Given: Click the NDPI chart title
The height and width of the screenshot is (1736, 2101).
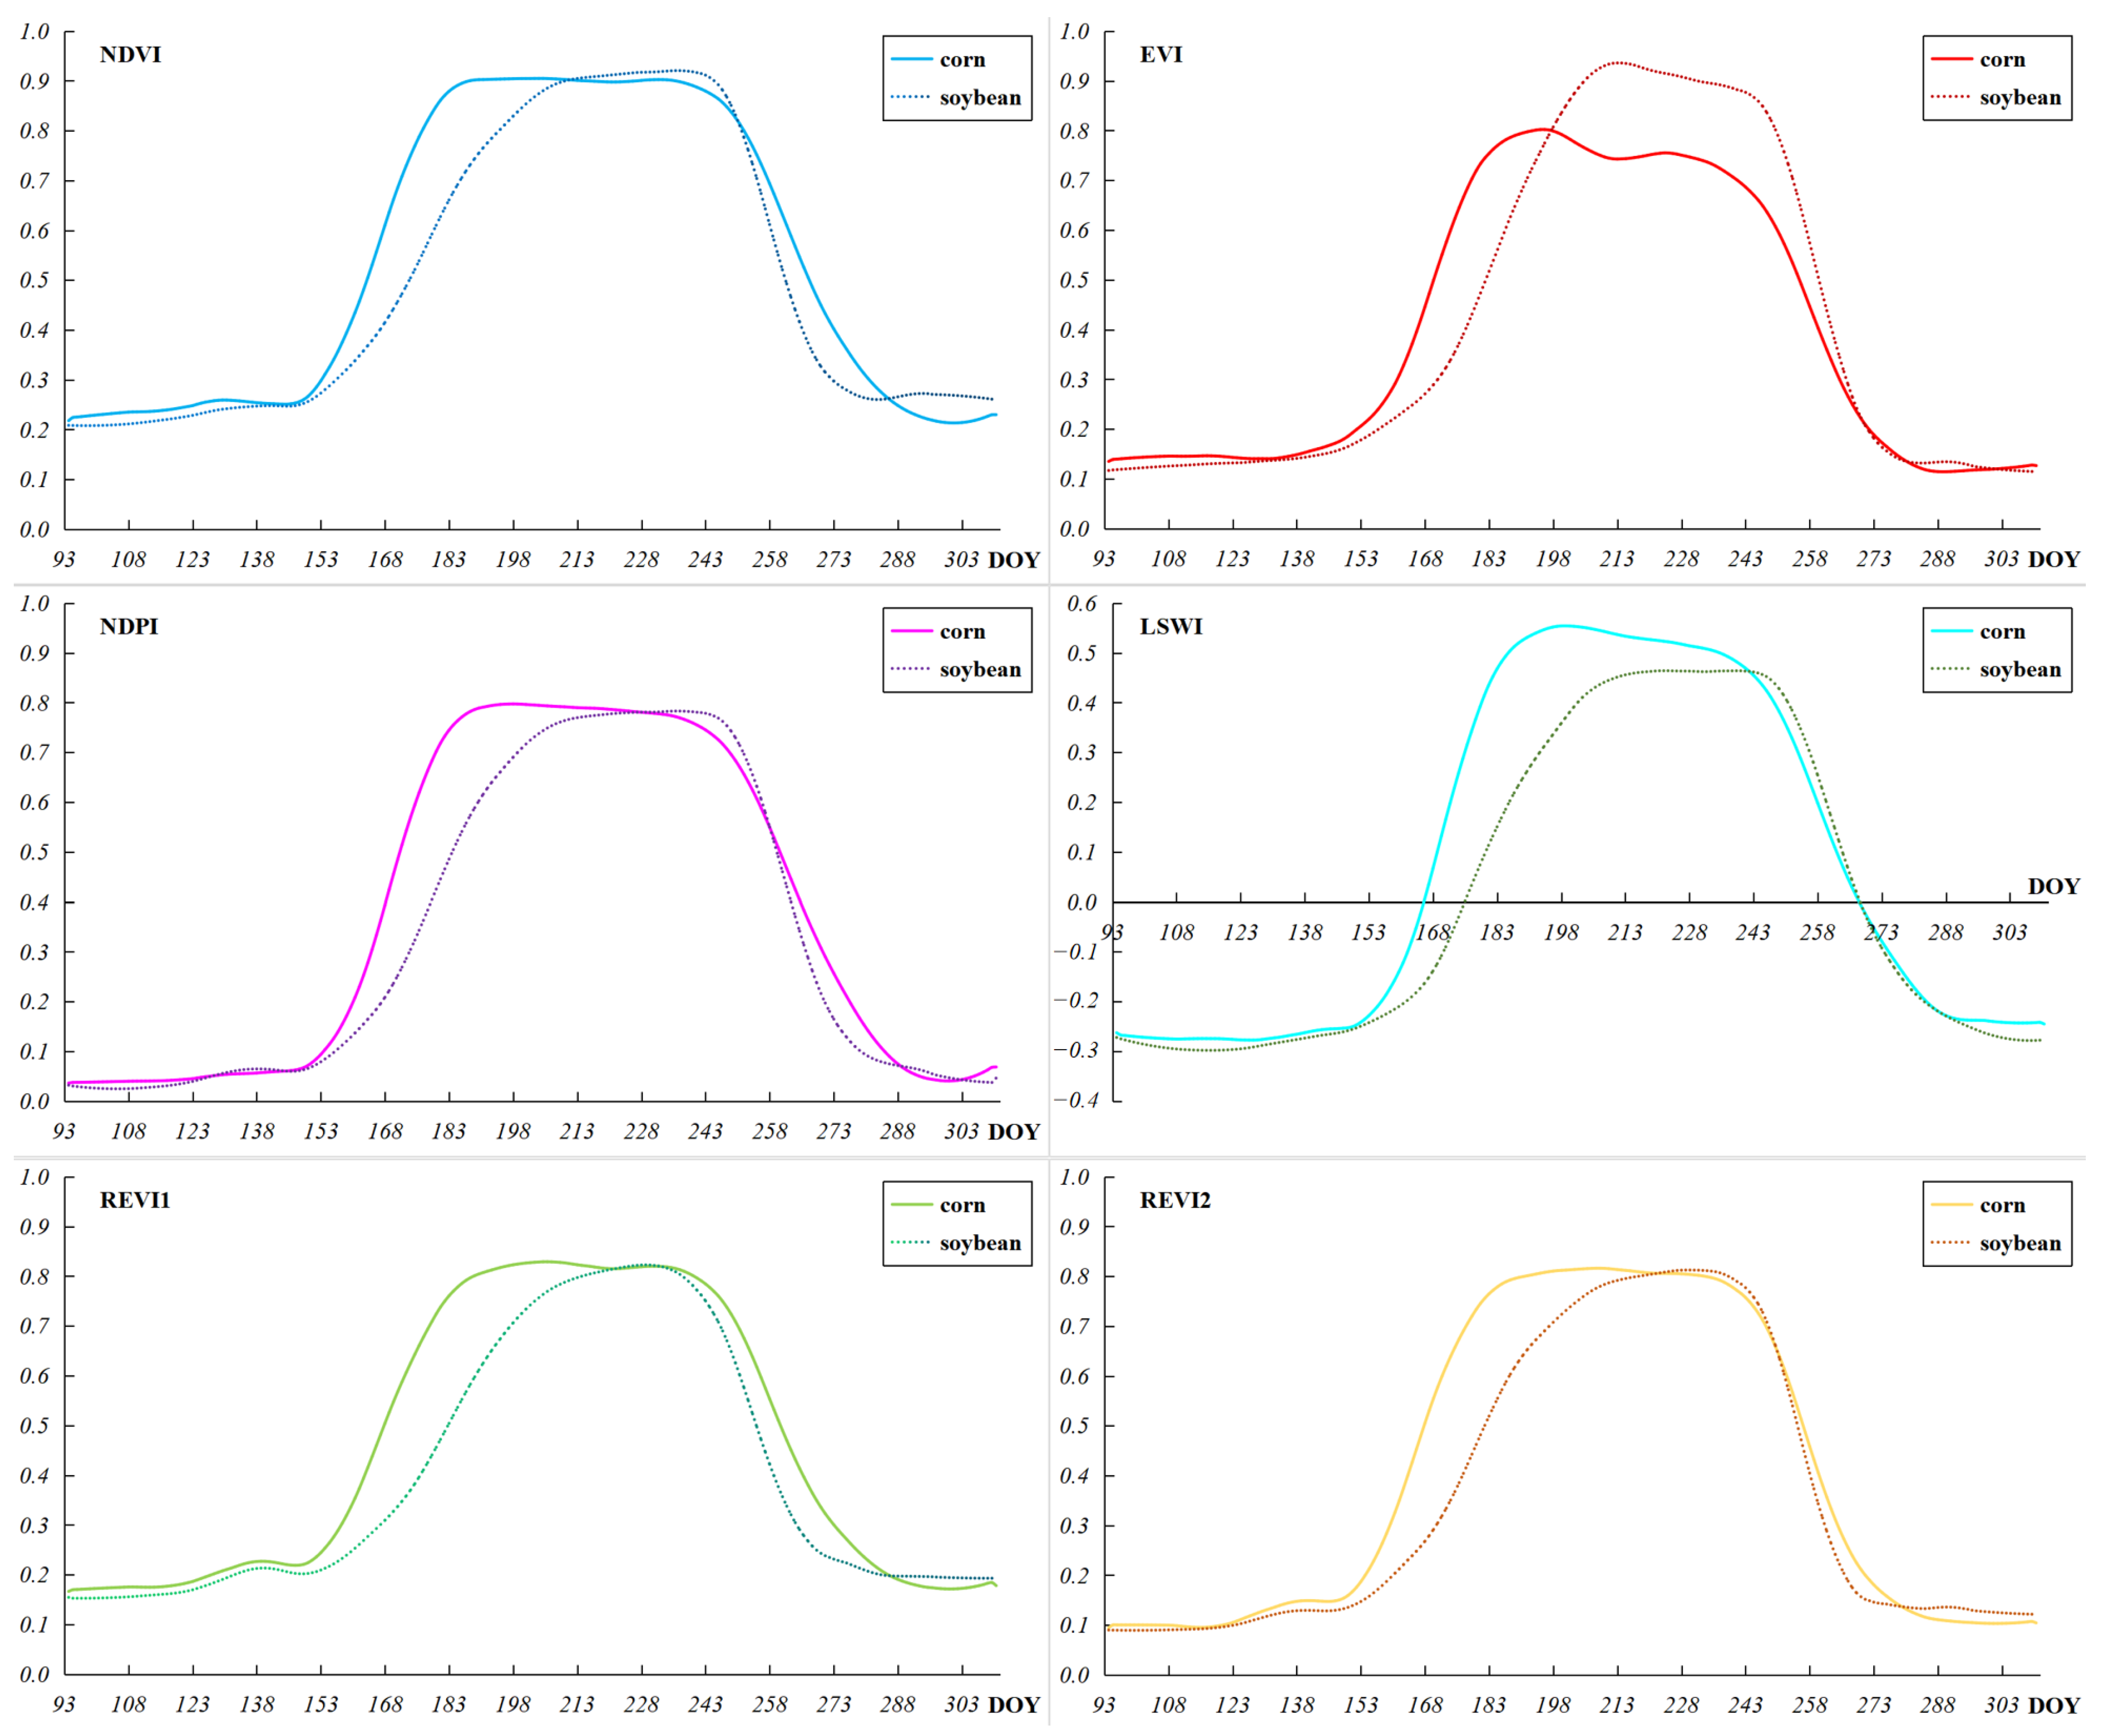Looking at the screenshot, I should click(129, 627).
